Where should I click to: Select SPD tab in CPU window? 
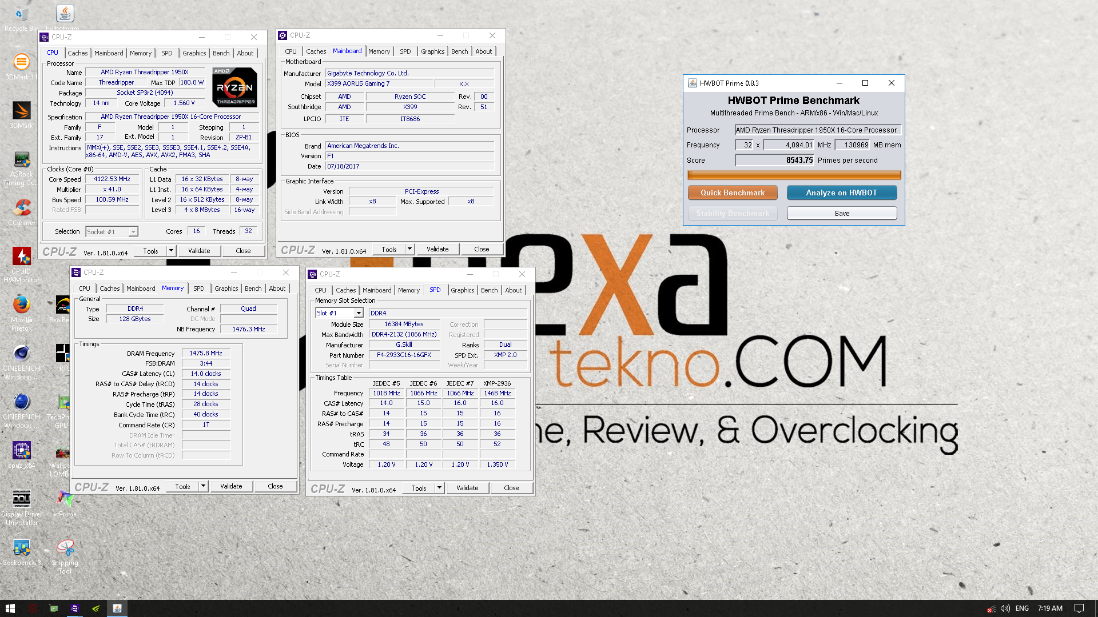pyautogui.click(x=166, y=53)
